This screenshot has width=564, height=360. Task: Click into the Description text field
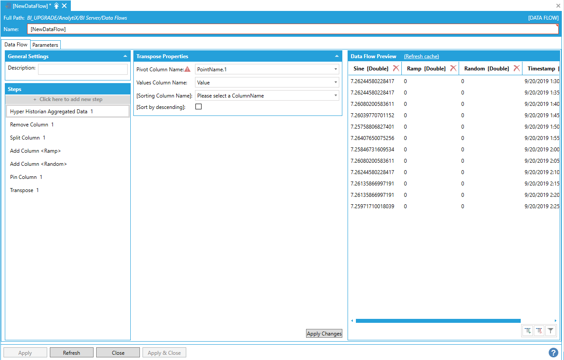83,69
